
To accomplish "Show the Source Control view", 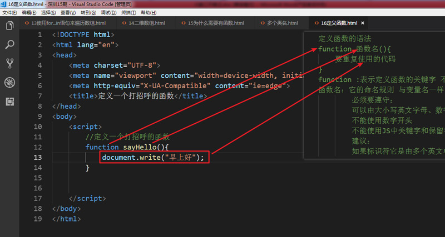I will click(9, 64).
